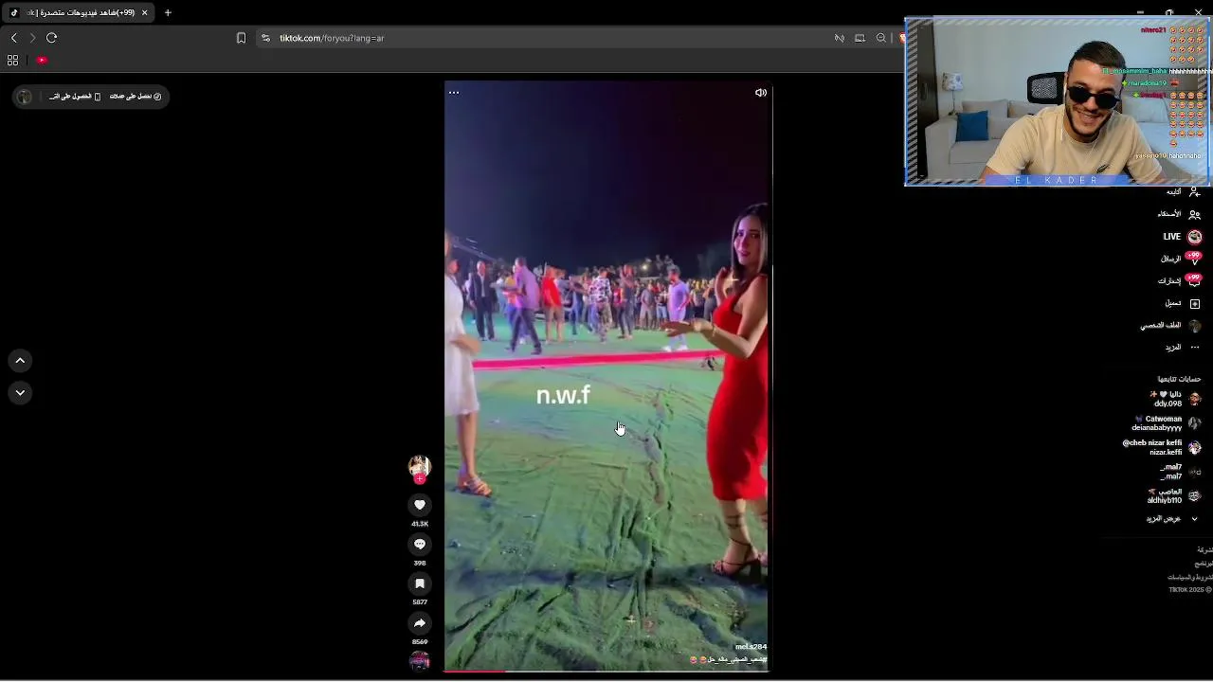
Task: Click the streamer webcam overlay
Action: coord(1058,101)
